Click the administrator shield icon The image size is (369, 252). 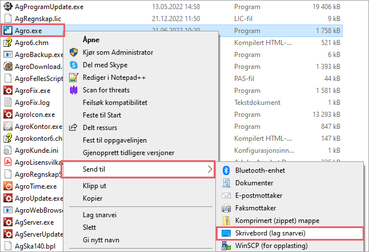click(74, 52)
